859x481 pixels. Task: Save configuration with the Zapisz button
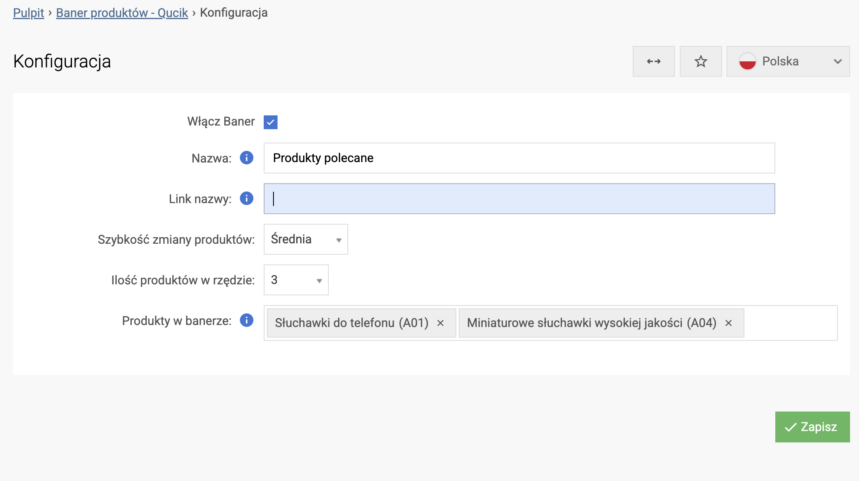[812, 427]
